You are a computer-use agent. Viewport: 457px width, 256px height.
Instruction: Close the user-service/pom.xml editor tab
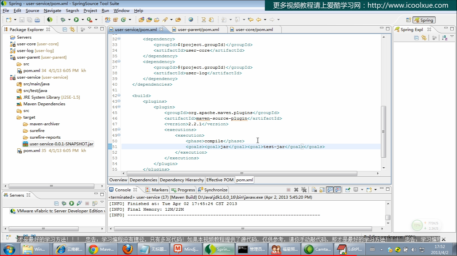[x=161, y=29]
